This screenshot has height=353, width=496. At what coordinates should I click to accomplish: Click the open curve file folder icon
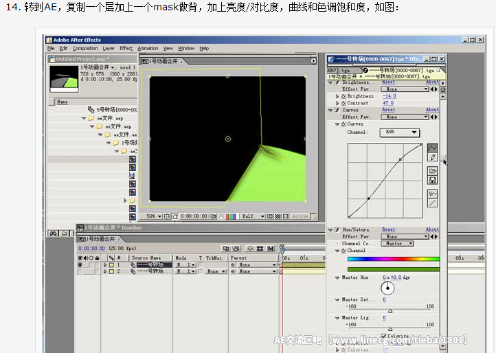point(433,170)
